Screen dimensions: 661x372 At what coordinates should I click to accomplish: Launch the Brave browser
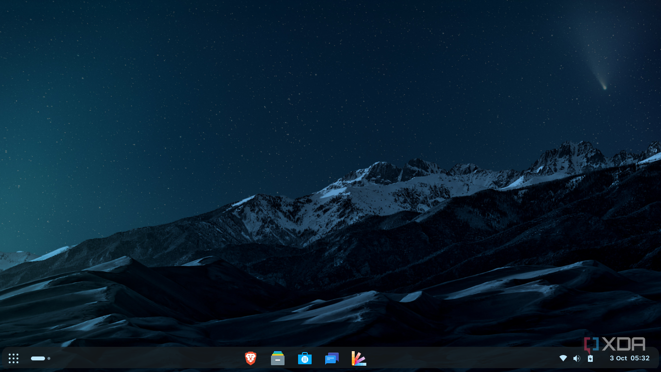point(251,358)
